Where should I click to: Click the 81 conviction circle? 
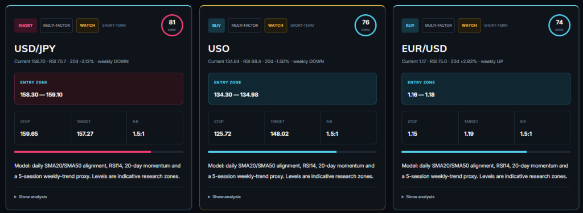coord(172,25)
